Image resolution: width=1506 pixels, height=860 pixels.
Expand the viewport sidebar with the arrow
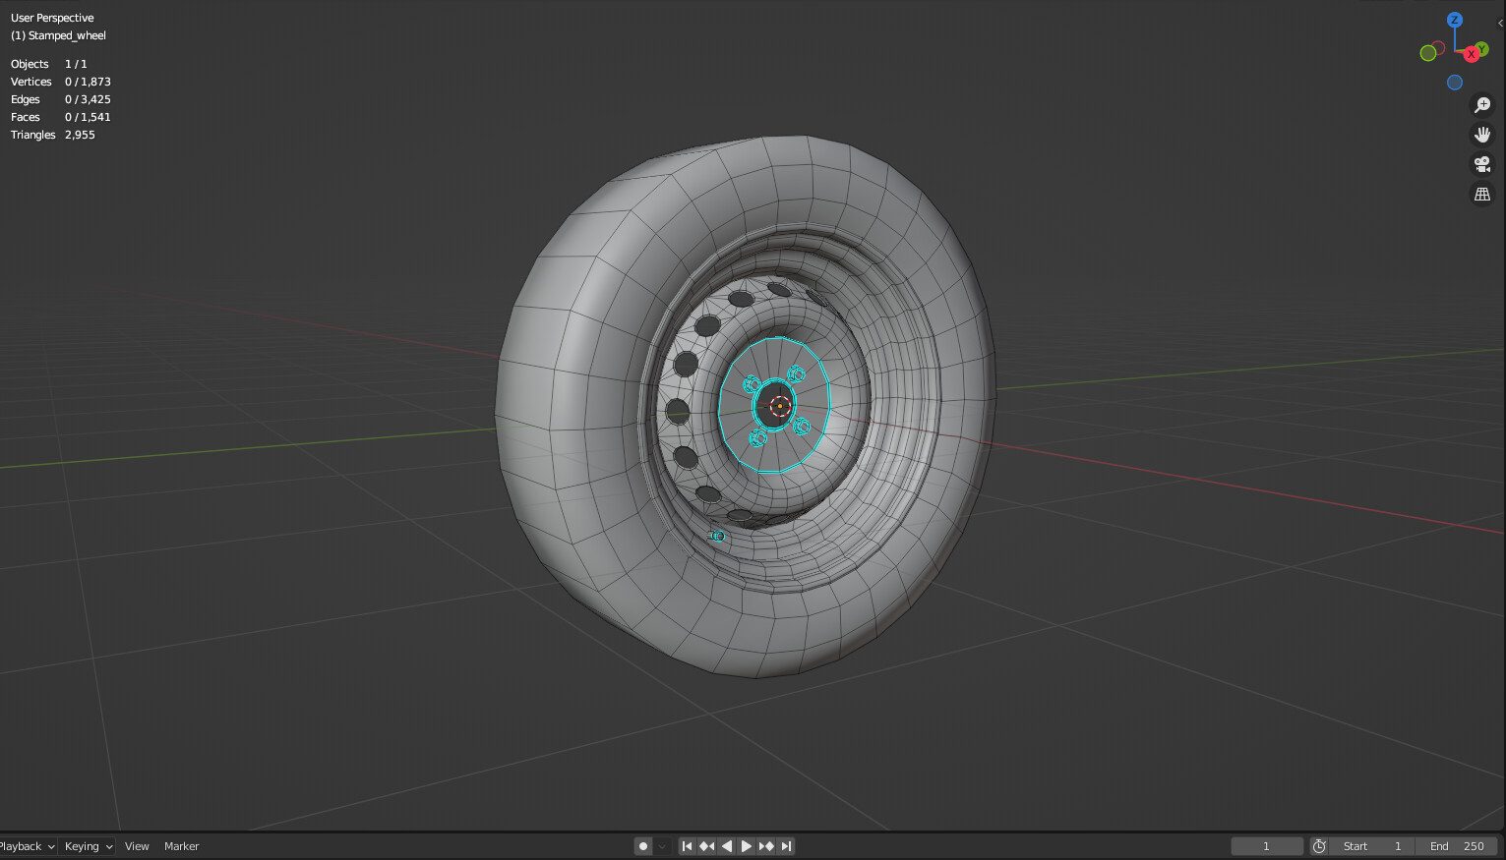1502,23
